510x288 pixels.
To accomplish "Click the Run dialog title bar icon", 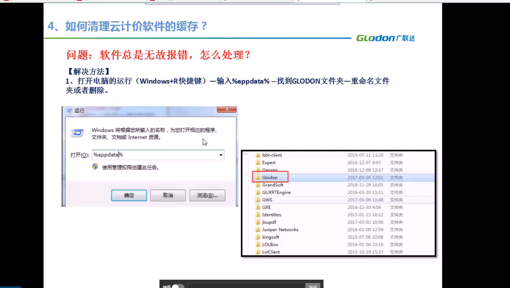I will pos(69,110).
